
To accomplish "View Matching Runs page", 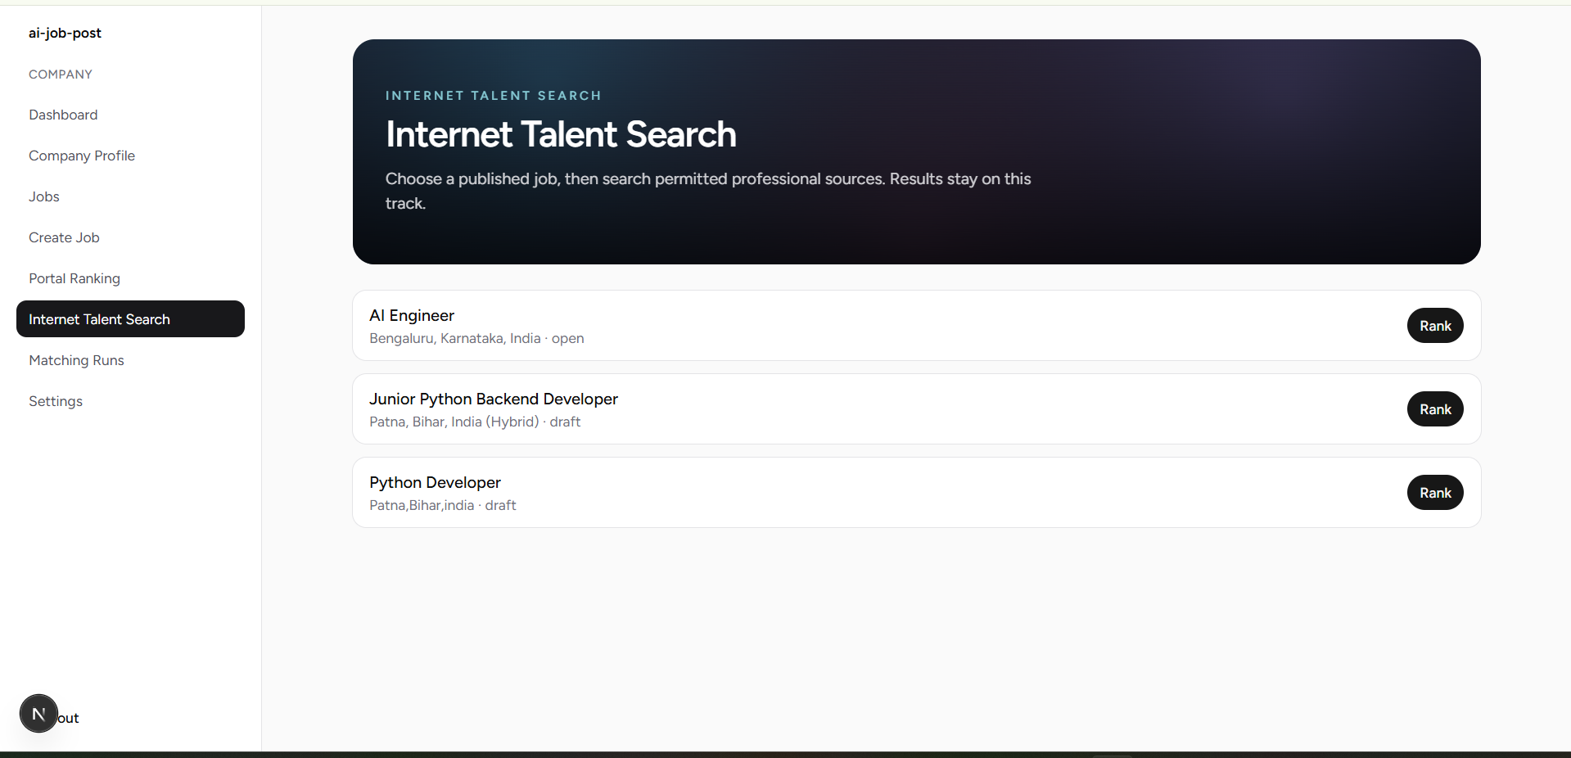I will 76,360.
